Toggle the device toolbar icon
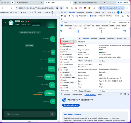The image size is (131, 123). click(65, 13)
